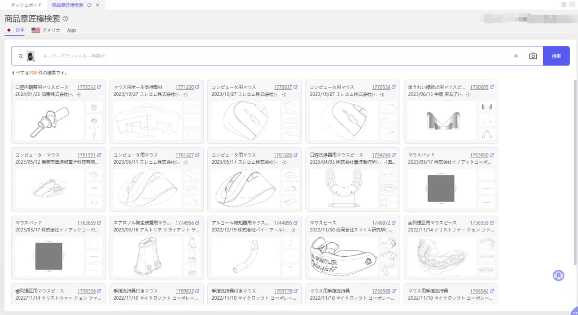Open registration number 1772312 link
578x315 pixels.
coord(86,87)
